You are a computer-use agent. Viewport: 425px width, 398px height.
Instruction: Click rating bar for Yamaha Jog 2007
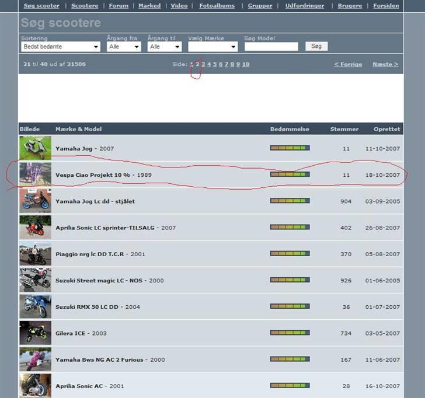(290, 148)
